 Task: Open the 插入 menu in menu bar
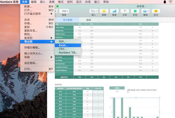pos(43,2)
